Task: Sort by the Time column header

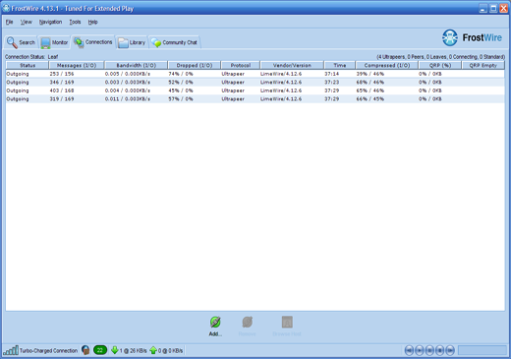Action: point(340,65)
